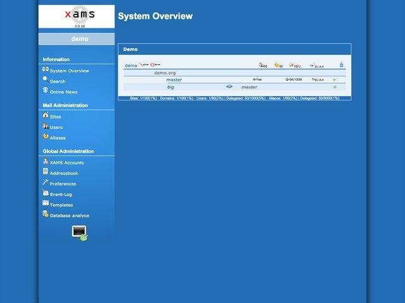Click the Mail Administration section heading
The image size is (405, 303).
point(65,105)
